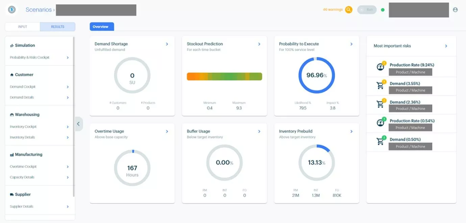This screenshot has height=223, width=466.
Task: Expand the Most important risks arrow
Action: [446, 46]
